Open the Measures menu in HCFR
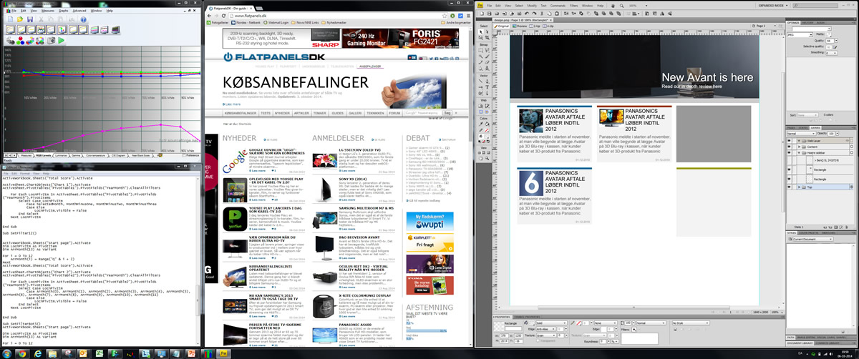This screenshot has width=859, height=359. (48, 11)
